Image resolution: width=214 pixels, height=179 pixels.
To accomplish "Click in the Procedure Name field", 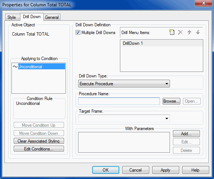I will coord(119,101).
